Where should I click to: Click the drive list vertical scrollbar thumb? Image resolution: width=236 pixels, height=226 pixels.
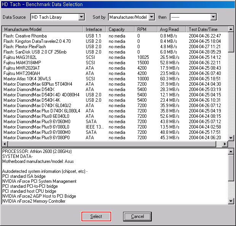coord(231,42)
